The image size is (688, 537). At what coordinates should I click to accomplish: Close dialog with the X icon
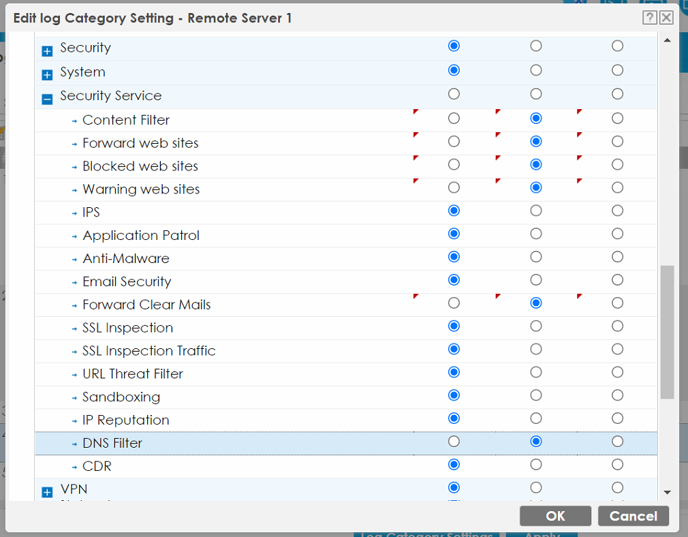(x=666, y=18)
